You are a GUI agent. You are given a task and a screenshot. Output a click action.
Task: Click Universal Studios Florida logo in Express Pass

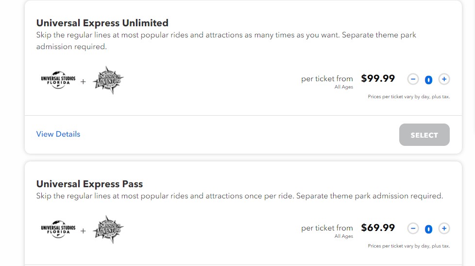[x=58, y=229]
